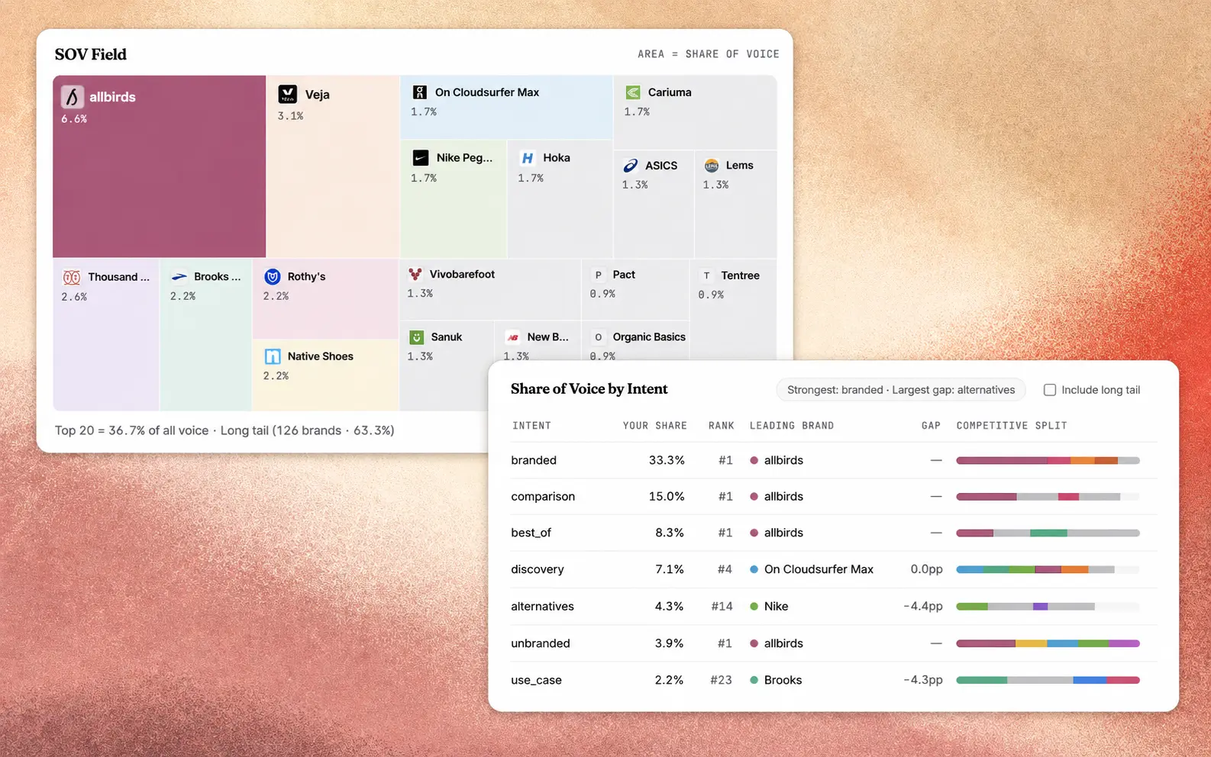Click the ASICS logo icon
The height and width of the screenshot is (757, 1211).
coord(631,166)
